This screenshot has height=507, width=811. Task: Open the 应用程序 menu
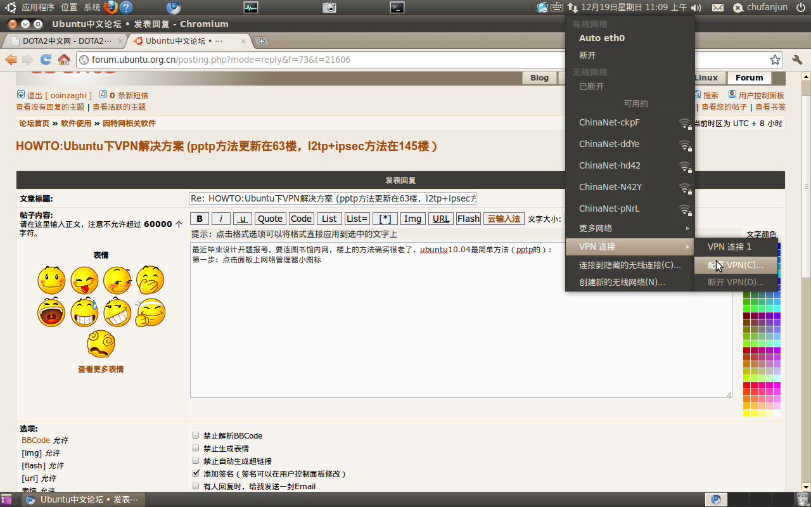pyautogui.click(x=38, y=8)
